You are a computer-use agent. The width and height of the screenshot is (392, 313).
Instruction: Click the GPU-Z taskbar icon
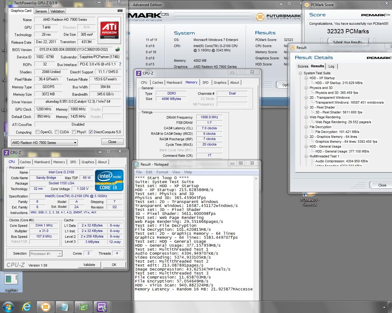(x=83, y=307)
